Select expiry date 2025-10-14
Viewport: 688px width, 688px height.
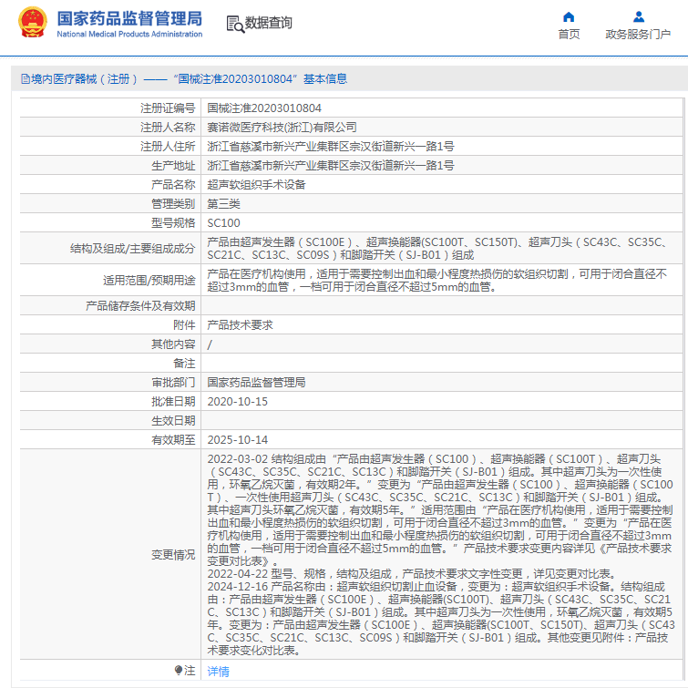pyautogui.click(x=237, y=439)
